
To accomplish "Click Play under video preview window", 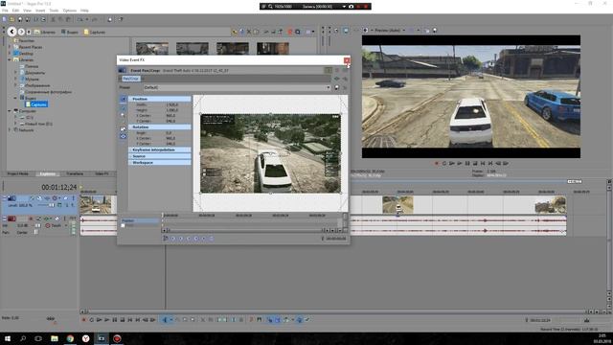I will (460, 164).
